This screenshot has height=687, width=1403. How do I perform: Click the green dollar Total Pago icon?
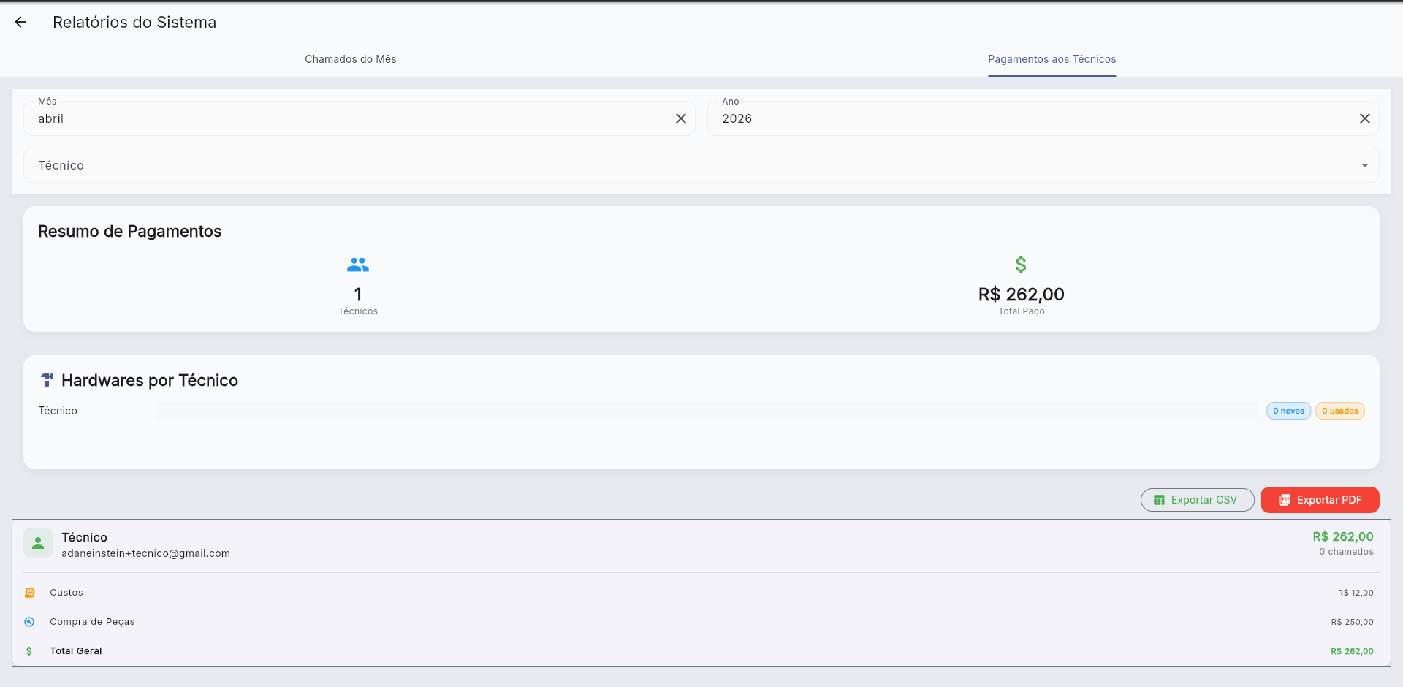coord(1021,265)
